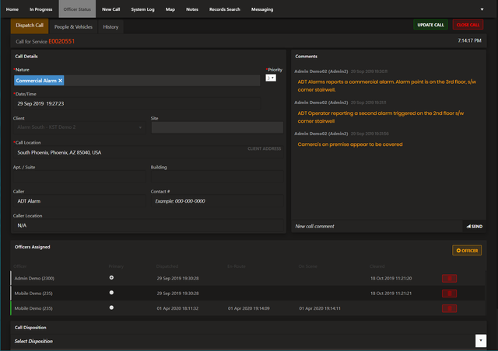Remove second-row Mobile Demo (235) officer
The width and height of the screenshot is (498, 351).
tap(449, 293)
